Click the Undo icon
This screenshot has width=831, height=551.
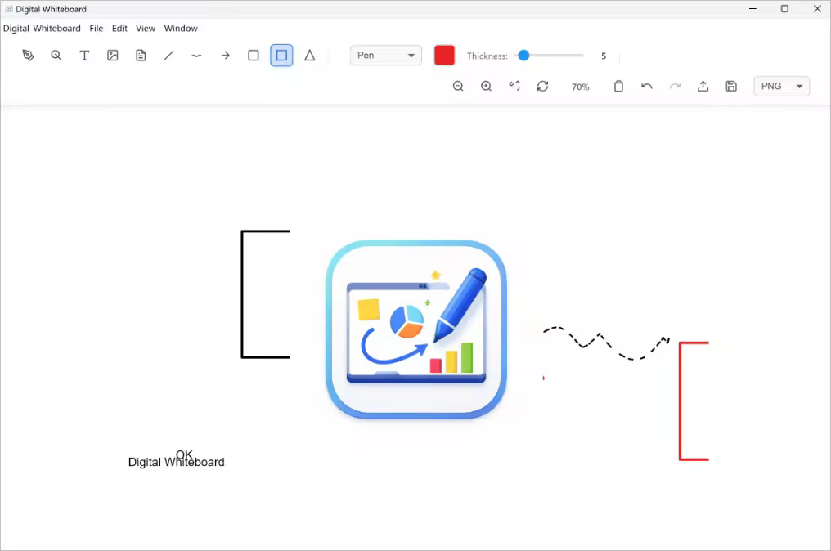646,86
